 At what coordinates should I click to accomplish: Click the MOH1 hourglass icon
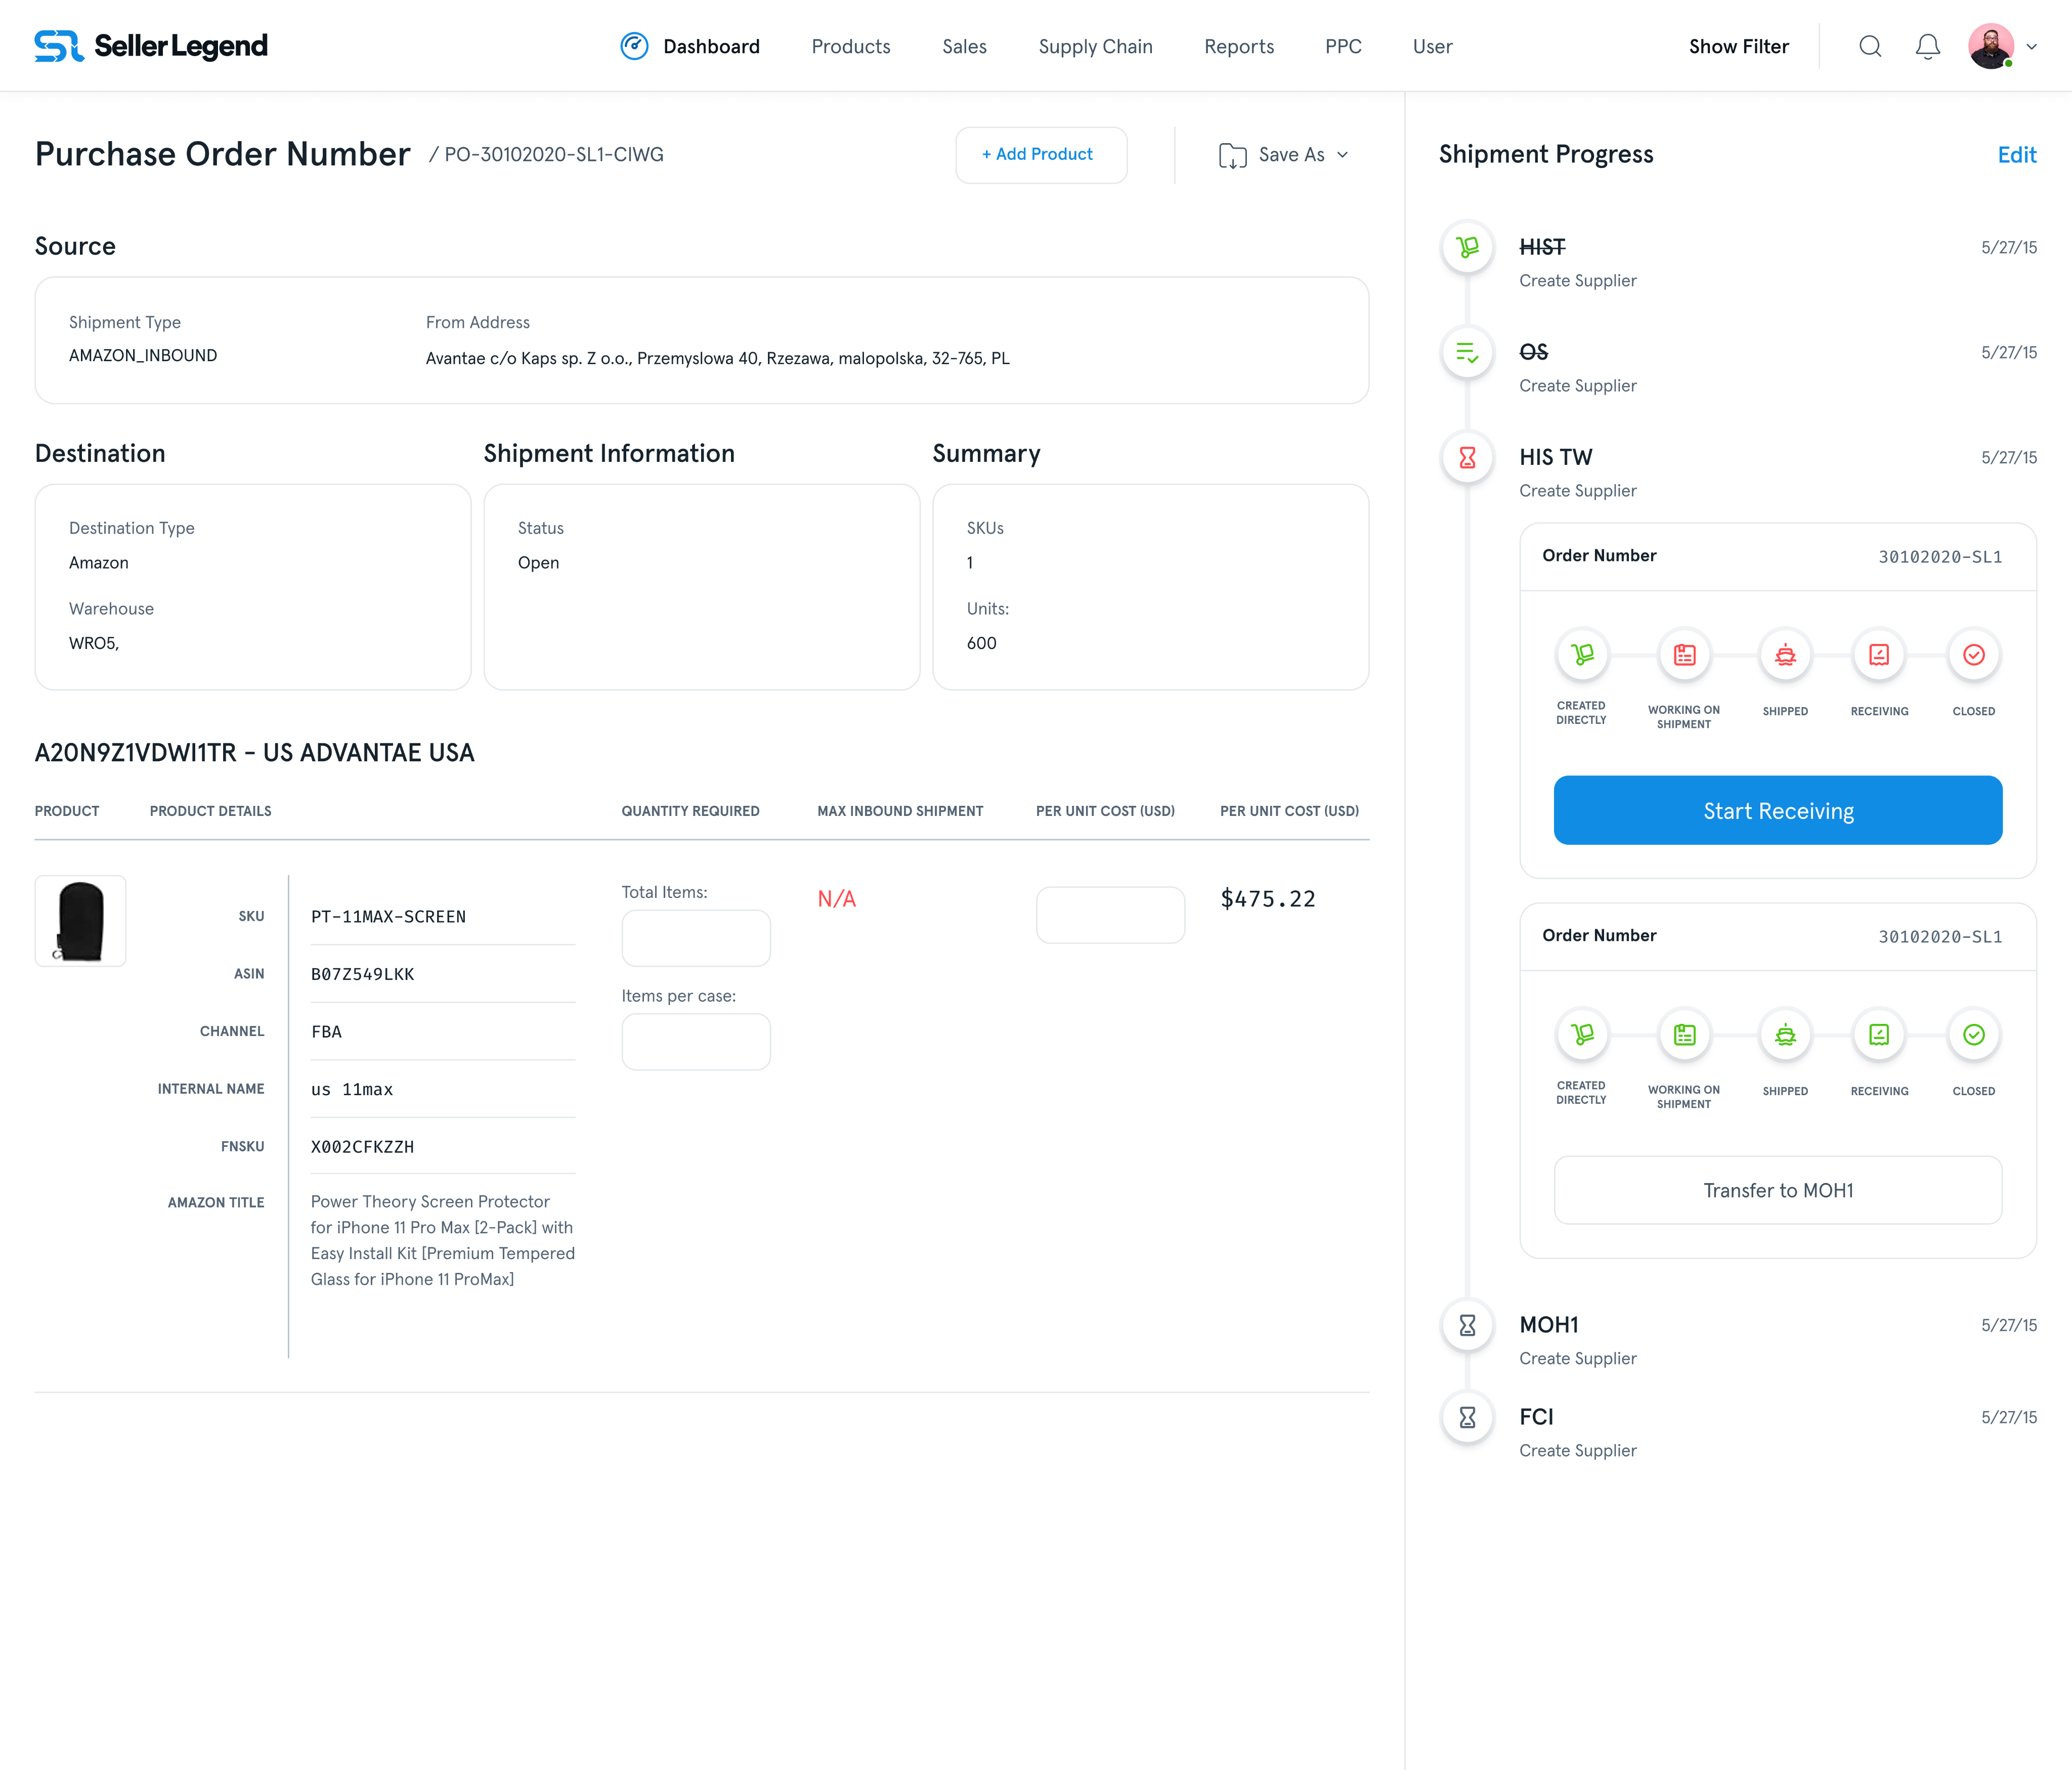[1467, 1325]
